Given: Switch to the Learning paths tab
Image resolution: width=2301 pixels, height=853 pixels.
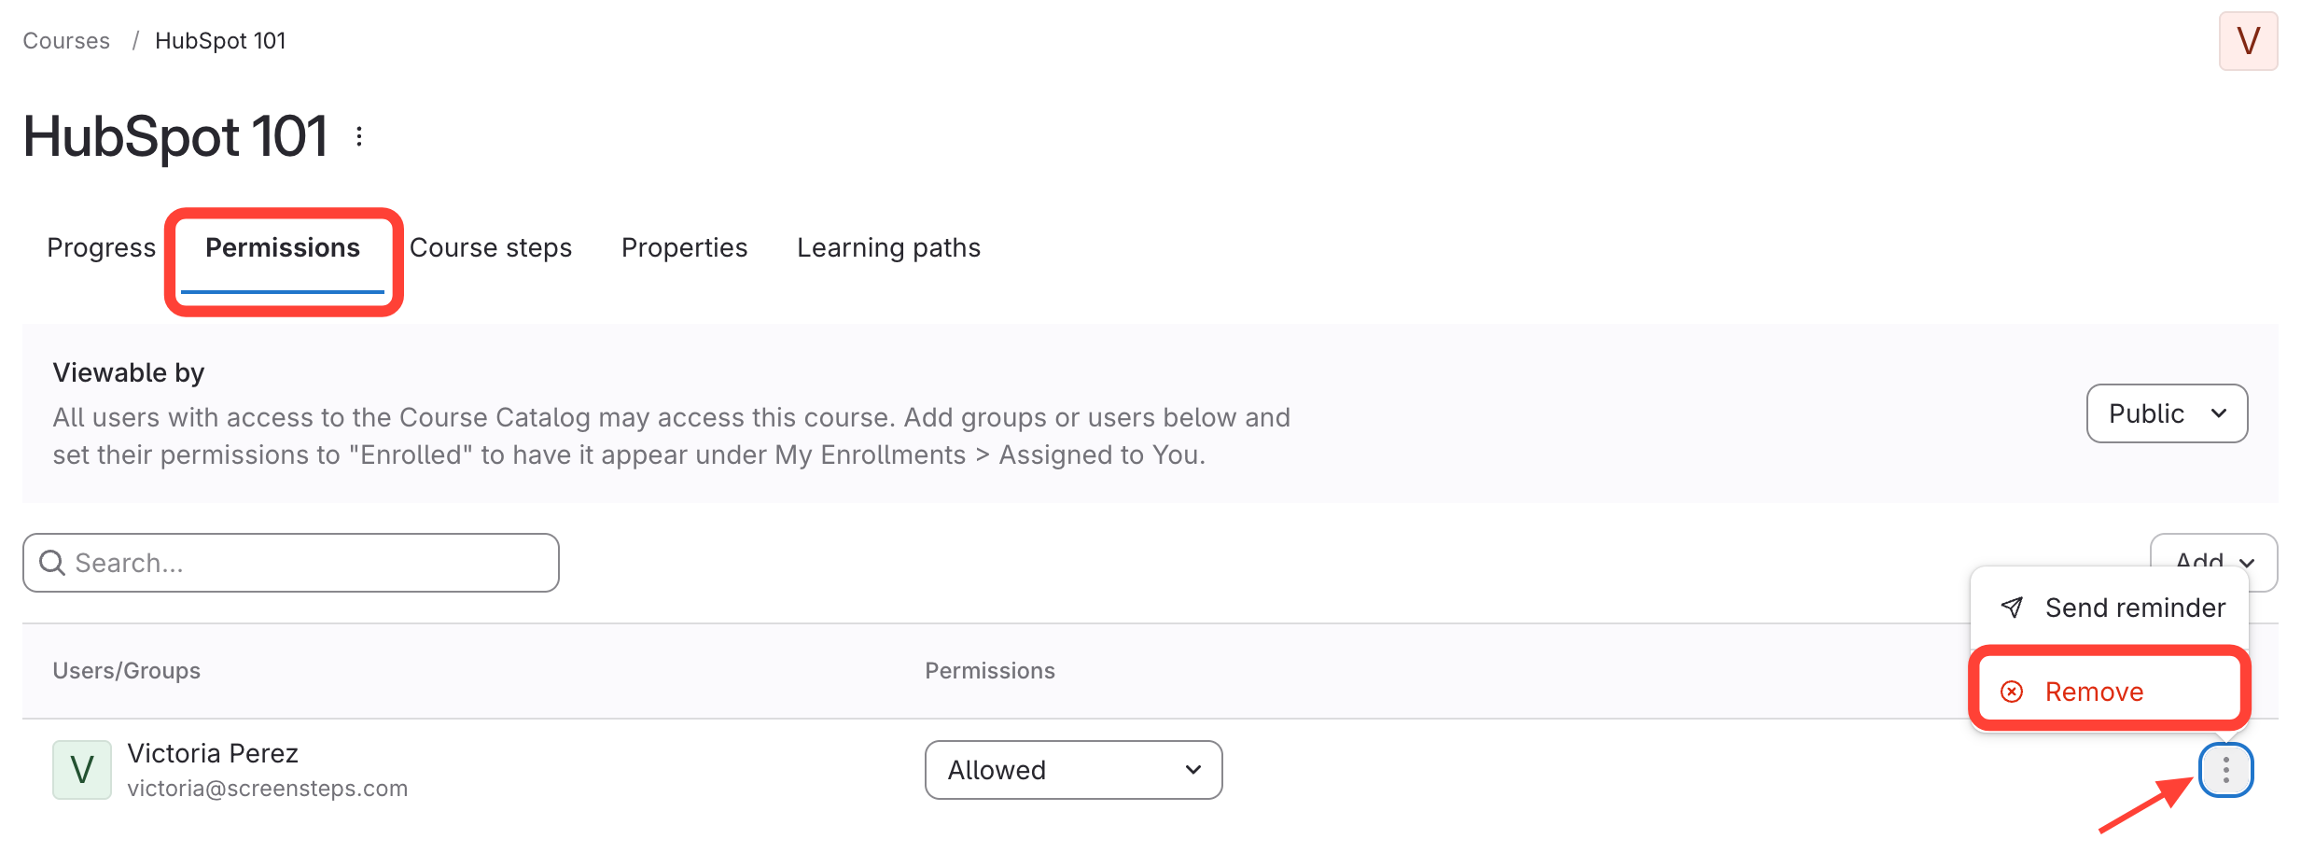Looking at the screenshot, I should pyautogui.click(x=888, y=248).
